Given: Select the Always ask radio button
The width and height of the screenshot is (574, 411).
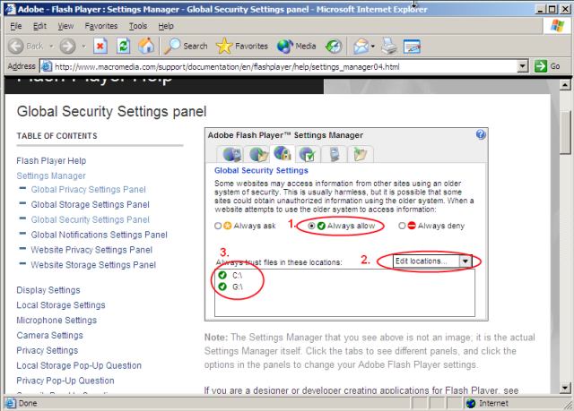Looking at the screenshot, I should (218, 226).
